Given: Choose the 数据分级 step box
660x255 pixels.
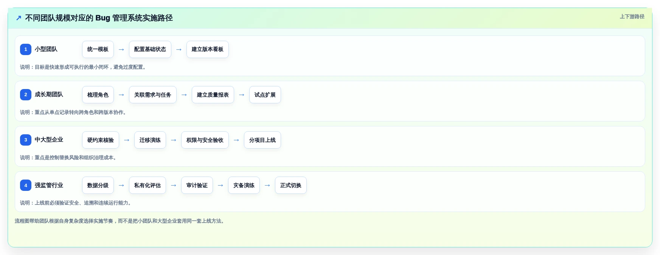Looking at the screenshot, I should tap(98, 185).
